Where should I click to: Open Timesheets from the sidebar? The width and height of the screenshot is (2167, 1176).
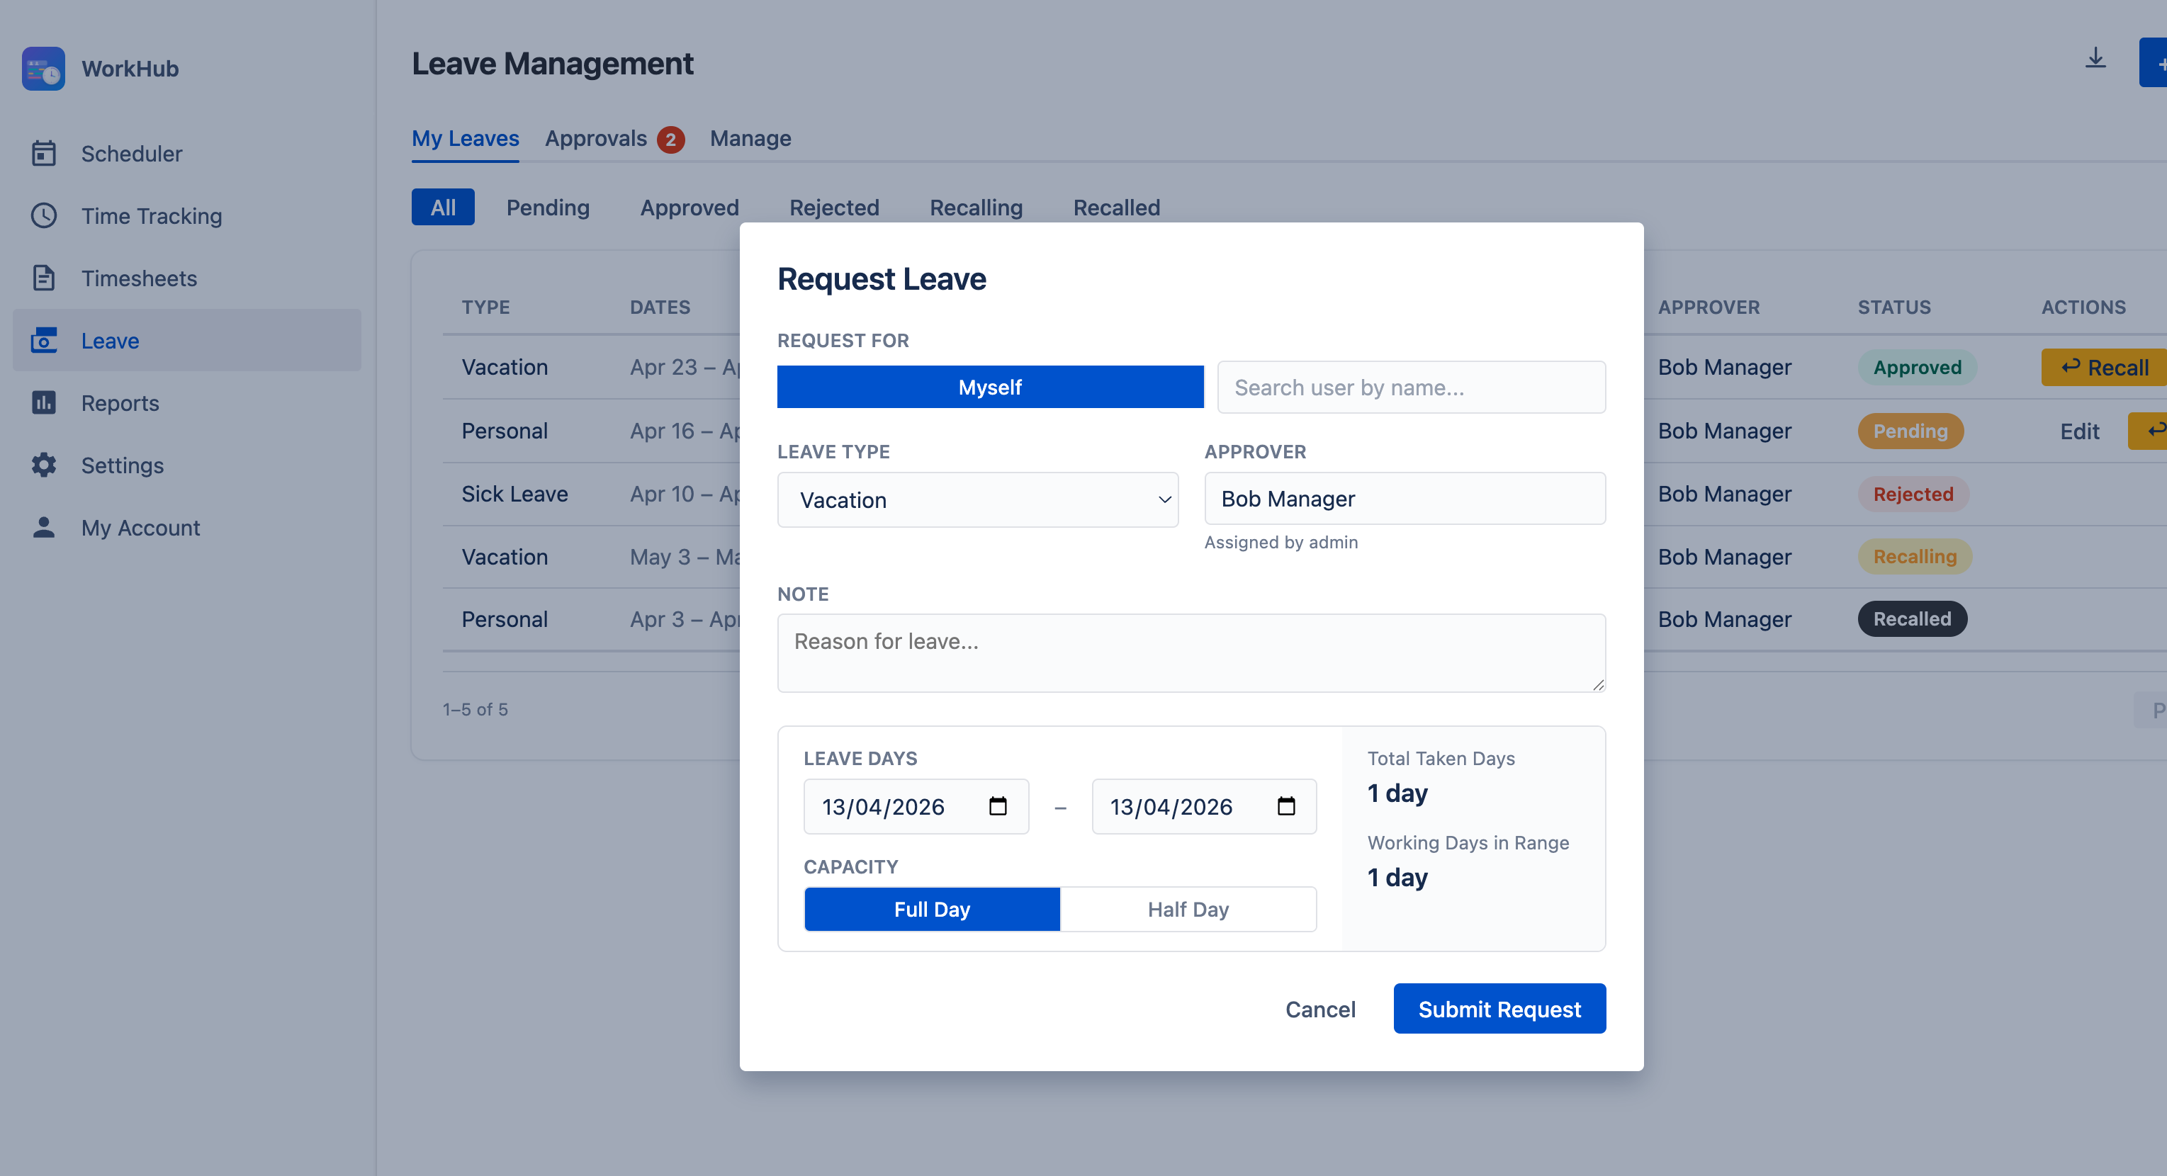coord(139,278)
